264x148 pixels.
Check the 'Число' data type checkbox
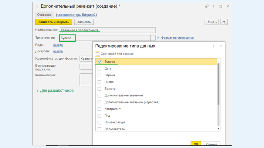(99, 82)
